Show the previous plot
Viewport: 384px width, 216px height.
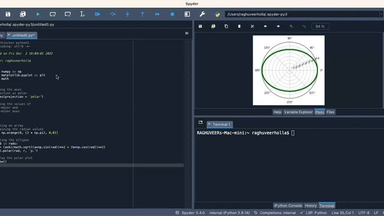pos(265,26)
